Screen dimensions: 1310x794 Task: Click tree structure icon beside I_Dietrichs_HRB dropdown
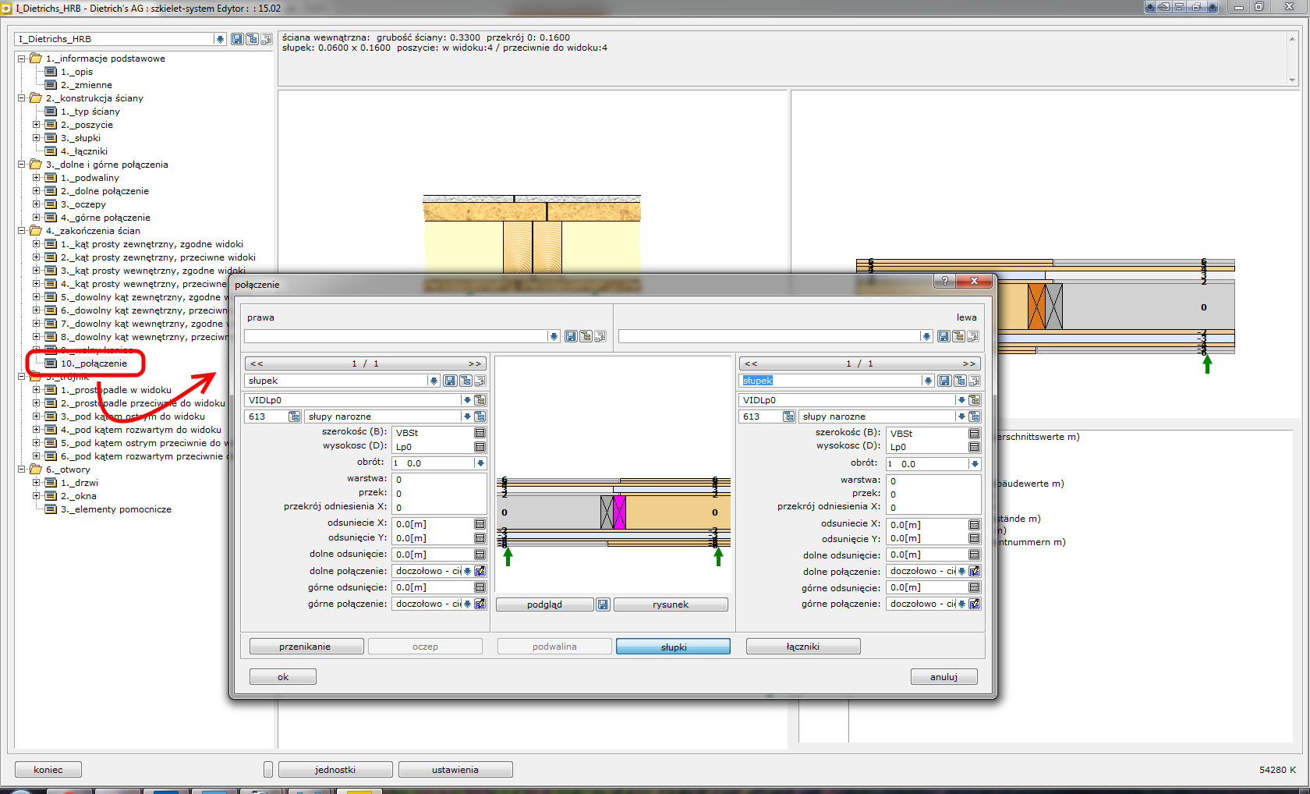coord(252,39)
